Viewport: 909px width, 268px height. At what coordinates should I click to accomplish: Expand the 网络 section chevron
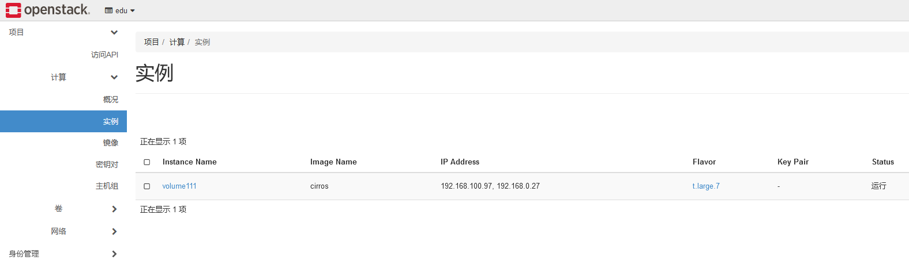point(114,231)
